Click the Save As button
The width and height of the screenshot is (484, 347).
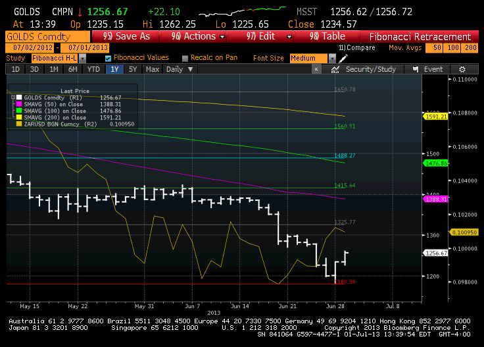coord(126,36)
